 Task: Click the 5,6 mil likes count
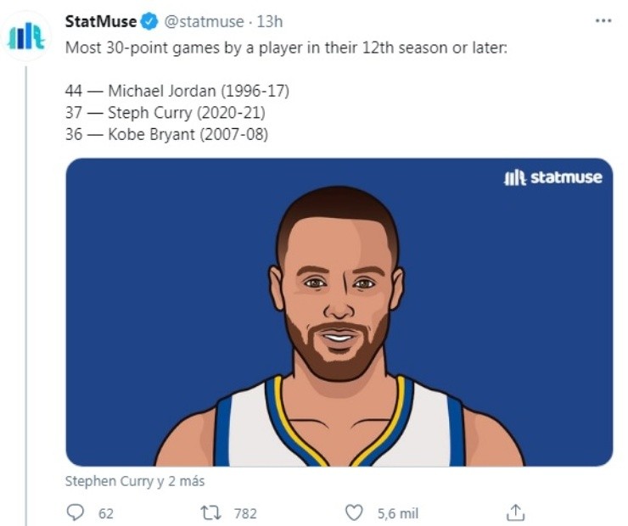tap(397, 513)
